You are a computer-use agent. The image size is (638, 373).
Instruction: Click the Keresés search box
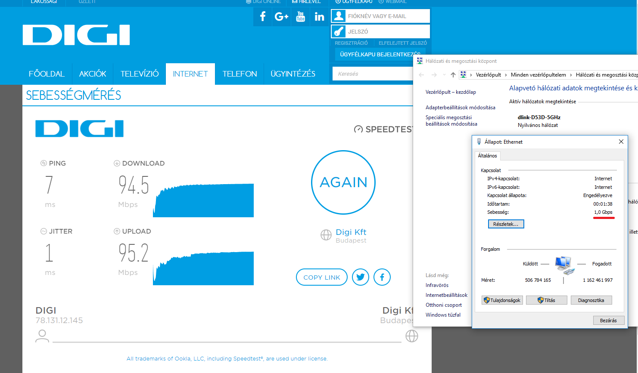(x=373, y=74)
